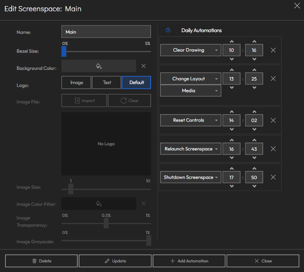
Task: Click Add Automation button
Action: [x=189, y=261]
